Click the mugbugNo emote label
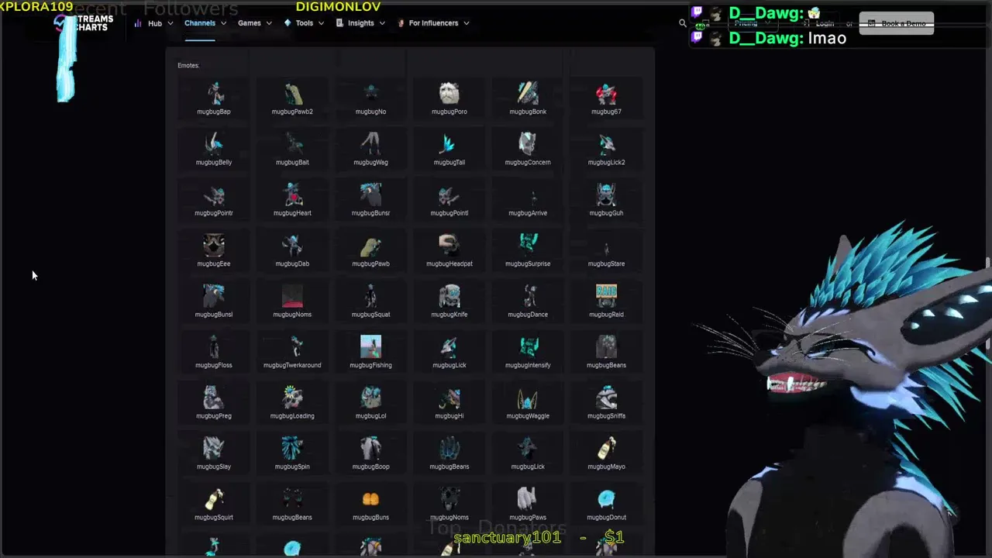This screenshot has width=992, height=558. pos(370,112)
